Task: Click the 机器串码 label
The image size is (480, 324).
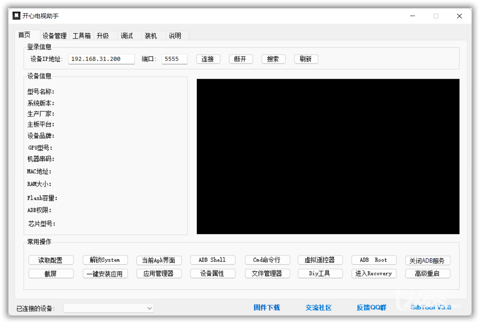Action: pyautogui.click(x=41, y=159)
